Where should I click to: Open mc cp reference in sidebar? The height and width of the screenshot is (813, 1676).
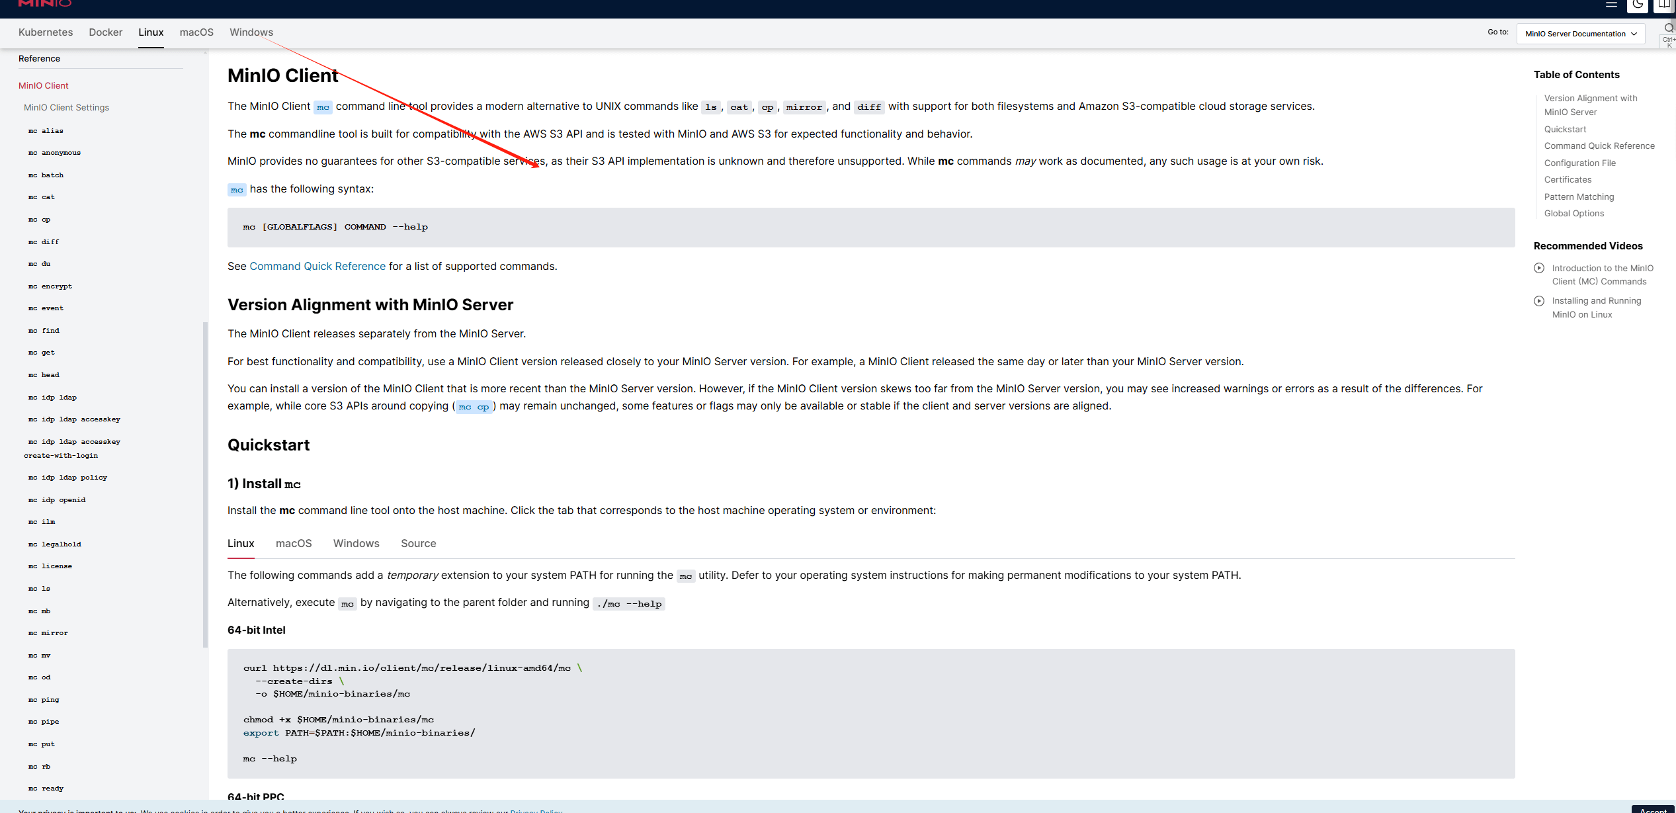point(39,220)
